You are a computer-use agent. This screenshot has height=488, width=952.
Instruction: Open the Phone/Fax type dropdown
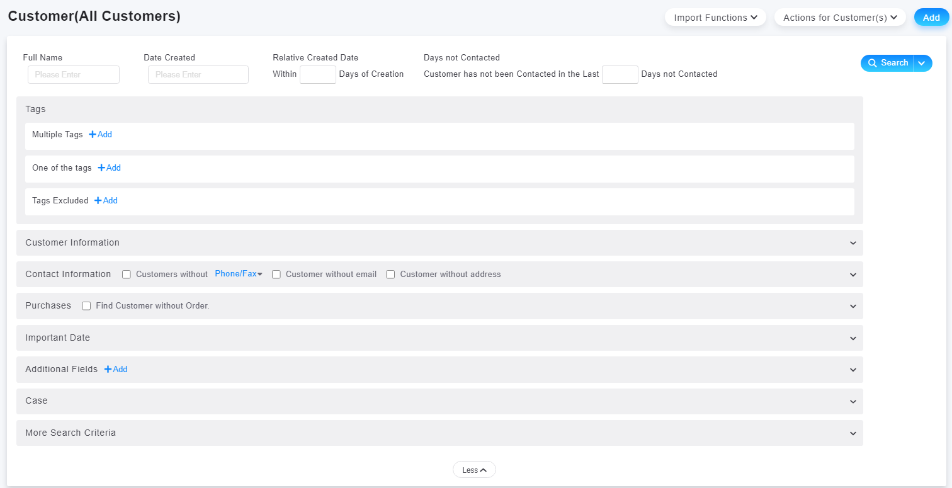click(x=239, y=274)
